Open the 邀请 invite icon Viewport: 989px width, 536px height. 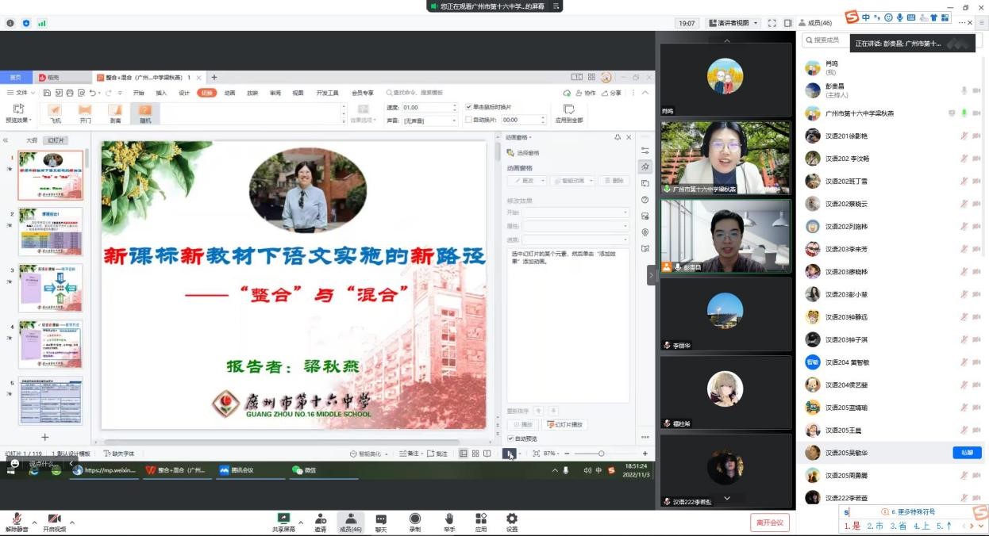coord(321,519)
